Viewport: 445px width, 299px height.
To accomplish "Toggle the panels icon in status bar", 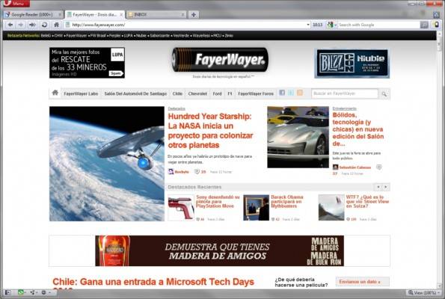I will (x=7, y=292).
